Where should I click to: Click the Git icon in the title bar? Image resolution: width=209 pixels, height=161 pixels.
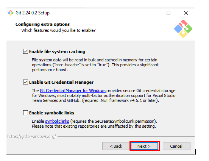11,13
